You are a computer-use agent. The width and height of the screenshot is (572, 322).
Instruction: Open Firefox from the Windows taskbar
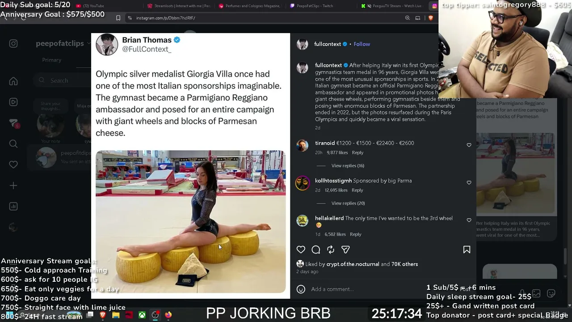168,315
